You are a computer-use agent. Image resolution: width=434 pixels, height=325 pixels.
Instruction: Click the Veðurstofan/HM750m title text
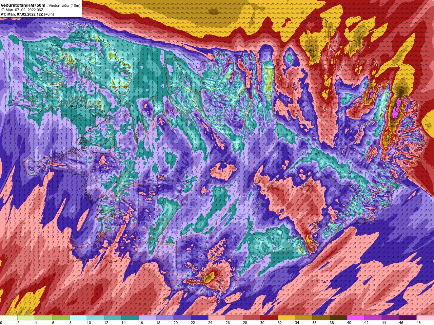click(23, 5)
